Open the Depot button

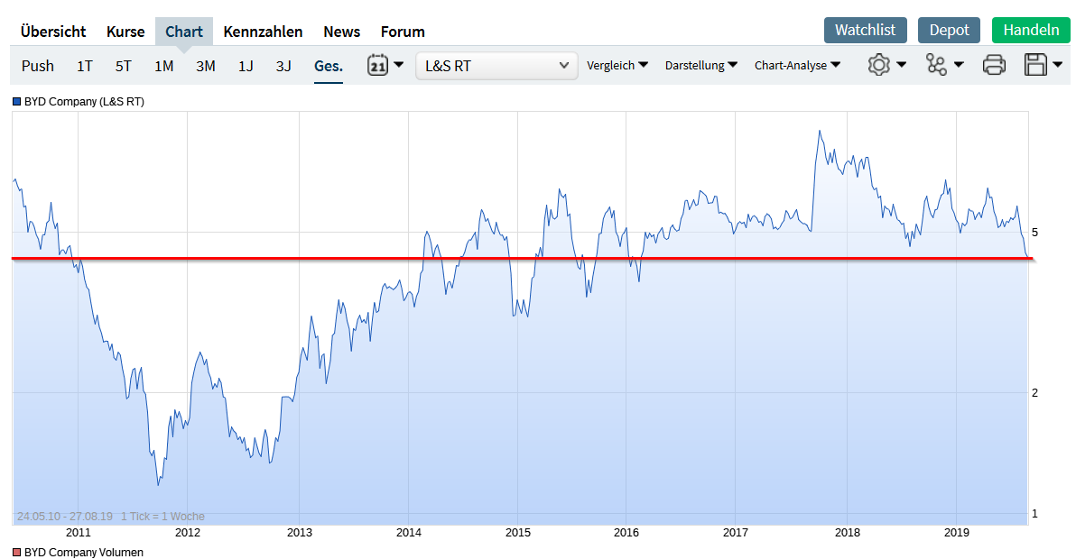coord(949,30)
